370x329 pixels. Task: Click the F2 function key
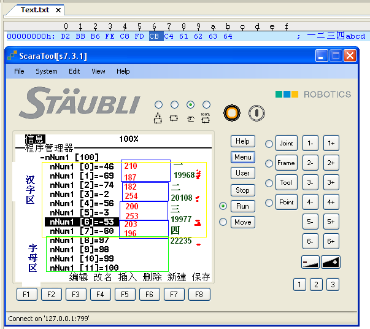[51, 295]
